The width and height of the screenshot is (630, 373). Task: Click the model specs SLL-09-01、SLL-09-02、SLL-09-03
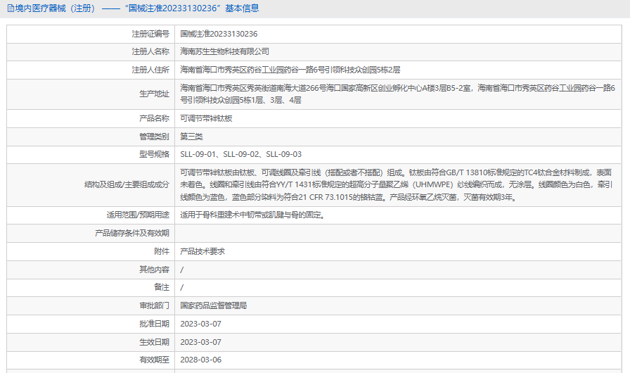pos(240,154)
